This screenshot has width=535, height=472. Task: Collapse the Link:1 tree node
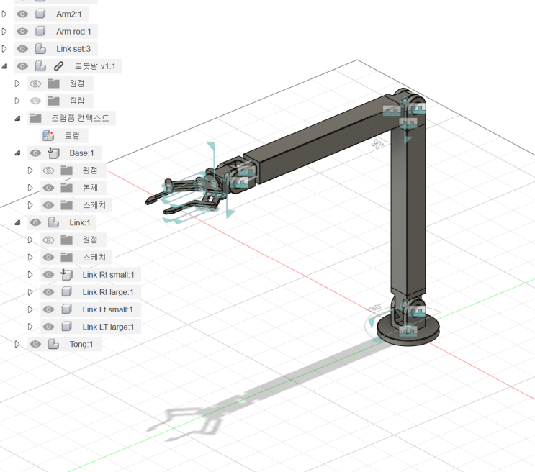click(x=17, y=222)
